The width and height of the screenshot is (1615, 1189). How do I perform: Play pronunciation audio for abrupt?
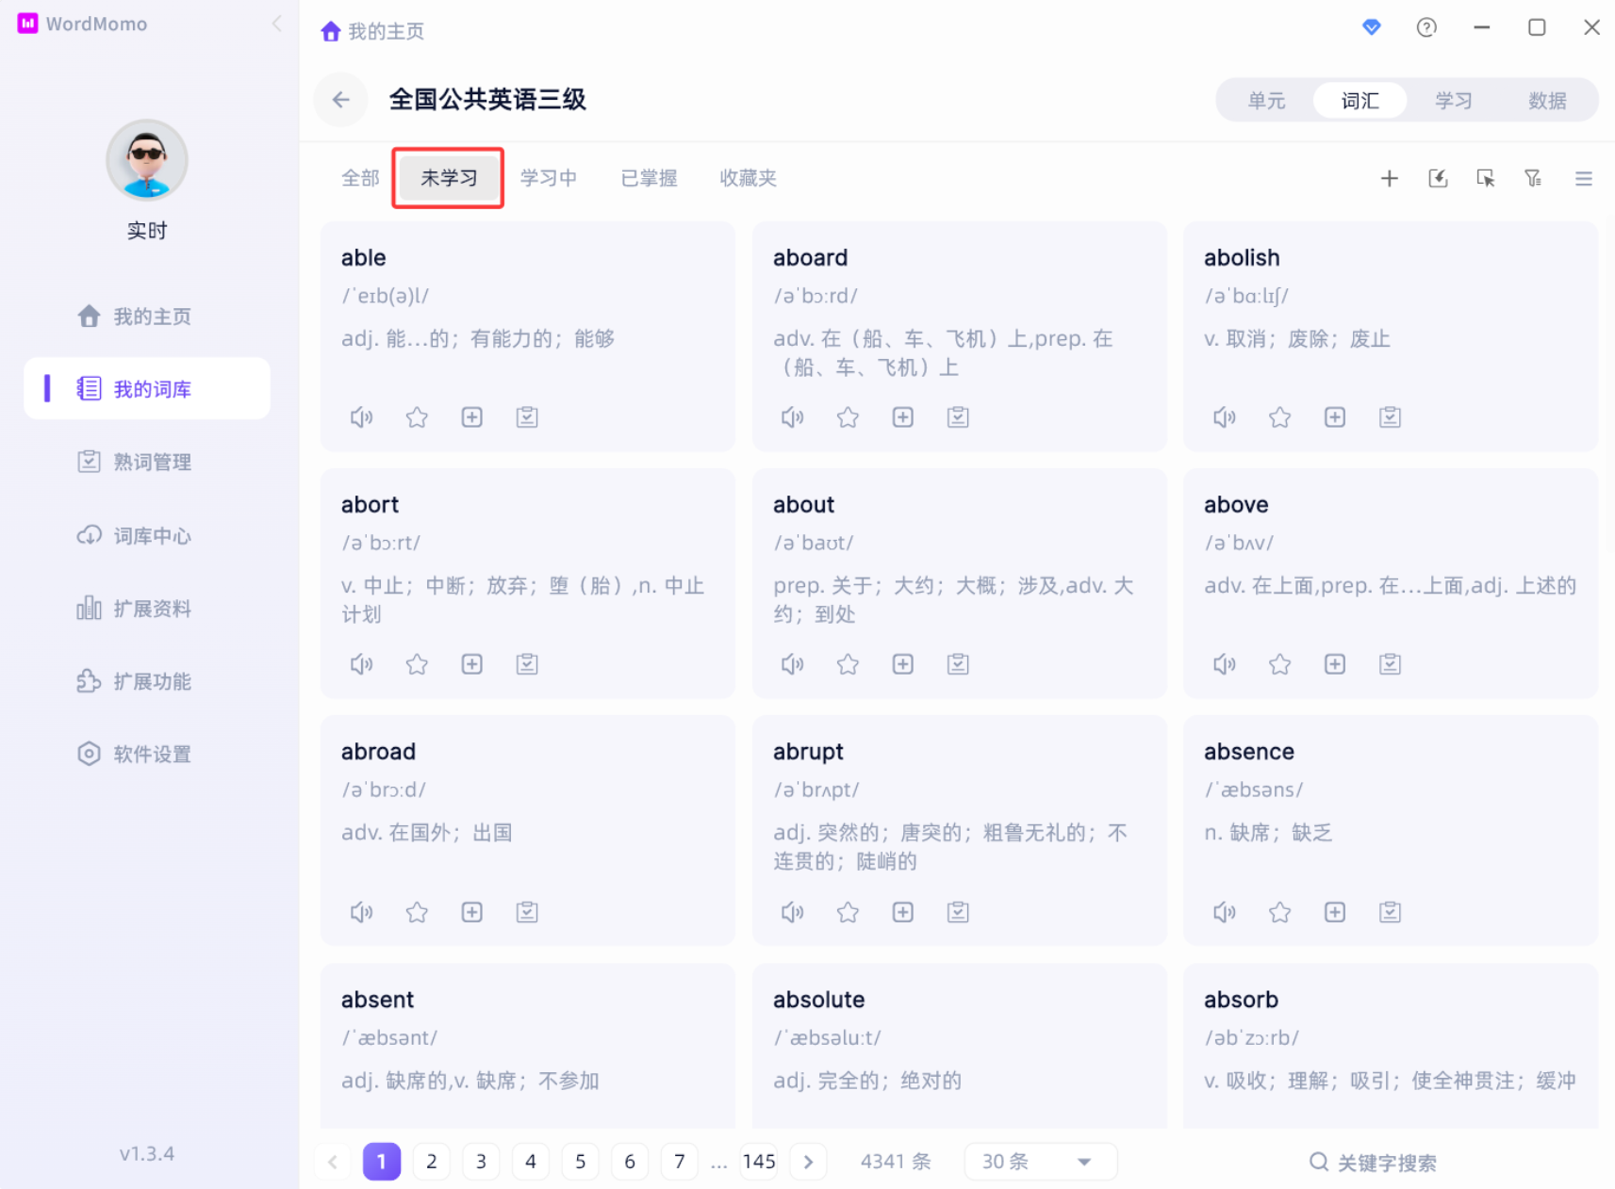[x=793, y=912]
